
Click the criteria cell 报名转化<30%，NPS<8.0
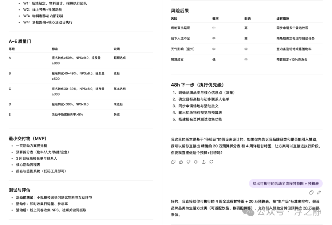coord(70,104)
